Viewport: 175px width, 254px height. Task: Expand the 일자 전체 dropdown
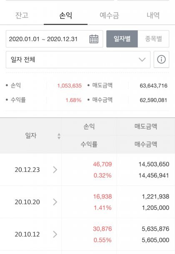click(x=78, y=59)
